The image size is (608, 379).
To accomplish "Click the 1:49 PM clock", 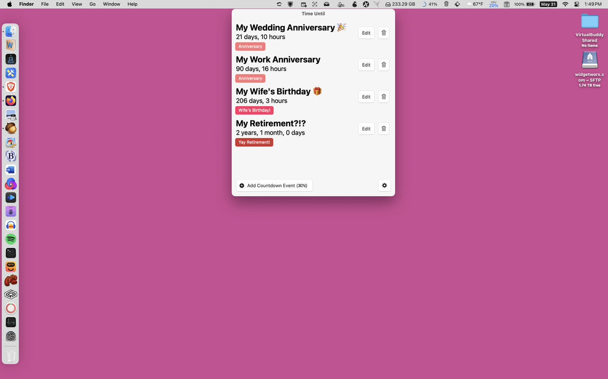I will [x=592, y=4].
